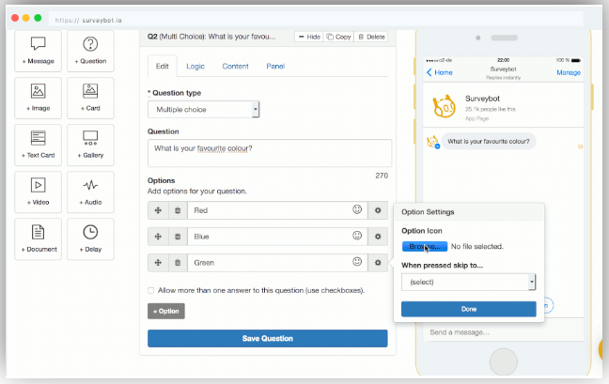Open settings gear for Red option

click(378, 210)
